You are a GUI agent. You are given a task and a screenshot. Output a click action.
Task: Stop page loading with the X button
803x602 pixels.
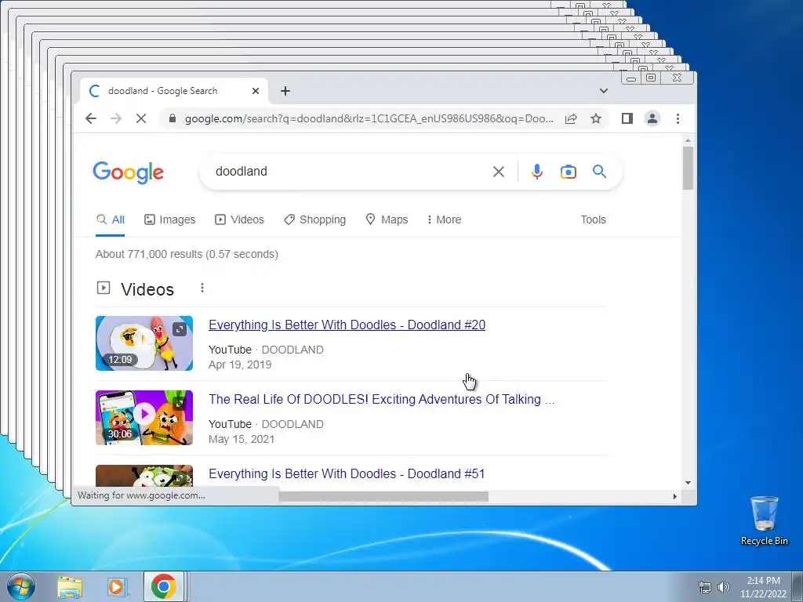coord(141,119)
